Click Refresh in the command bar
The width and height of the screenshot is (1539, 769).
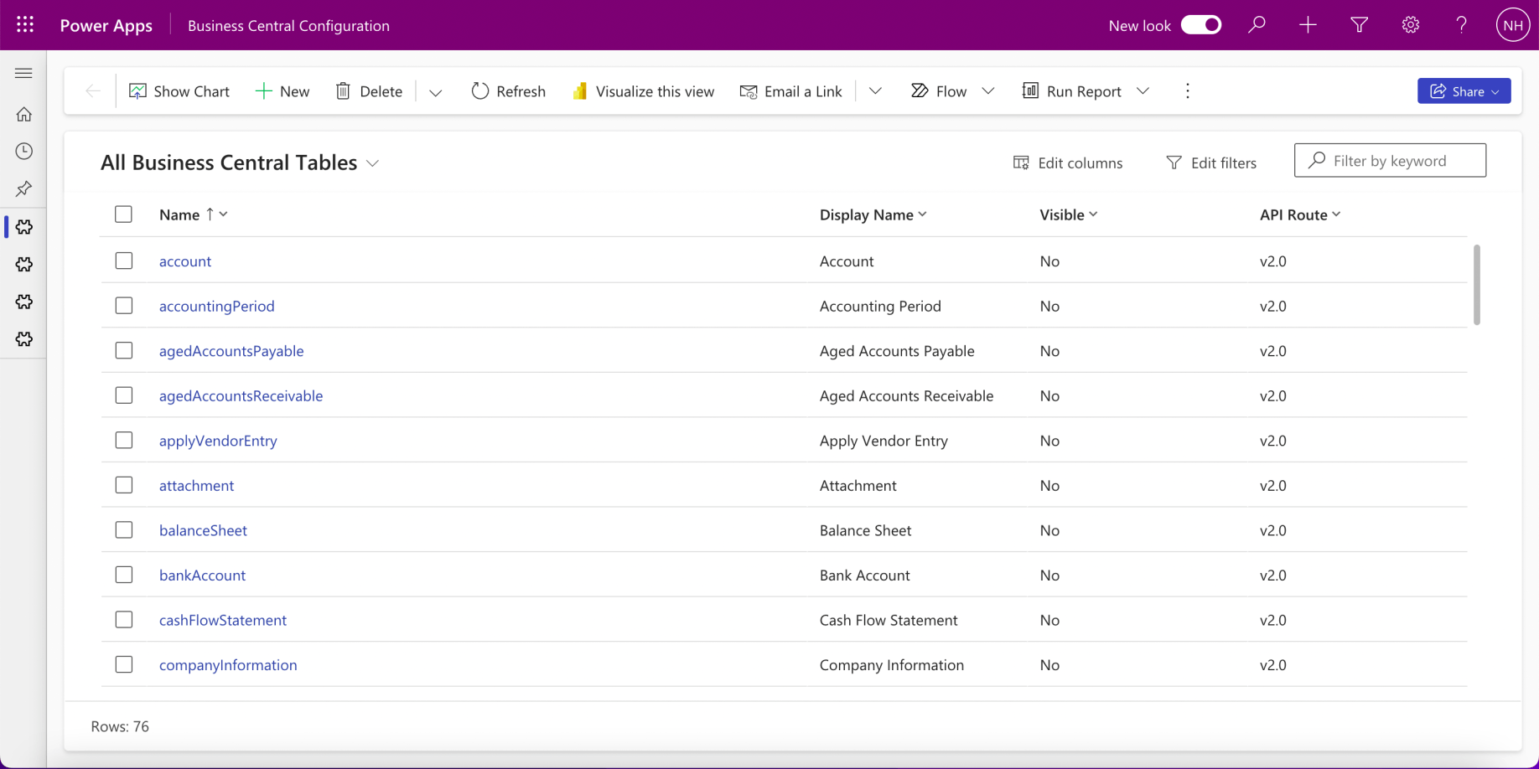click(508, 91)
